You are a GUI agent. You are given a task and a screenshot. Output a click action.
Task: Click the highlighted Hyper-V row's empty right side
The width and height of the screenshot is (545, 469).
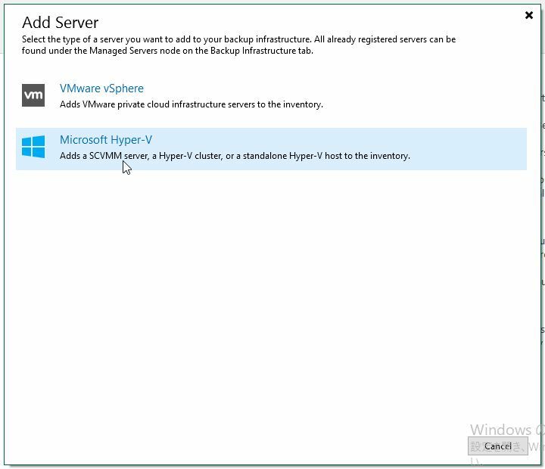coord(469,148)
